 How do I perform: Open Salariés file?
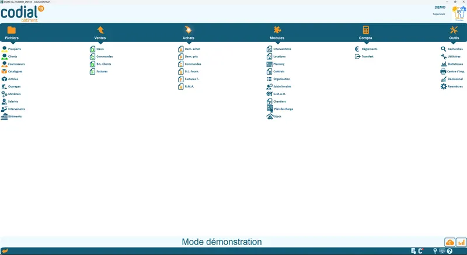(x=9, y=102)
